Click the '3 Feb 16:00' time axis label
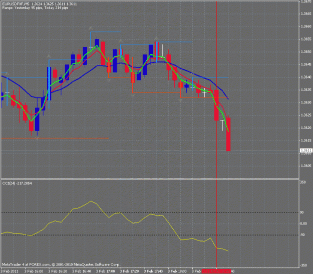The height and width of the screenshot is (274, 313). tap(34, 271)
